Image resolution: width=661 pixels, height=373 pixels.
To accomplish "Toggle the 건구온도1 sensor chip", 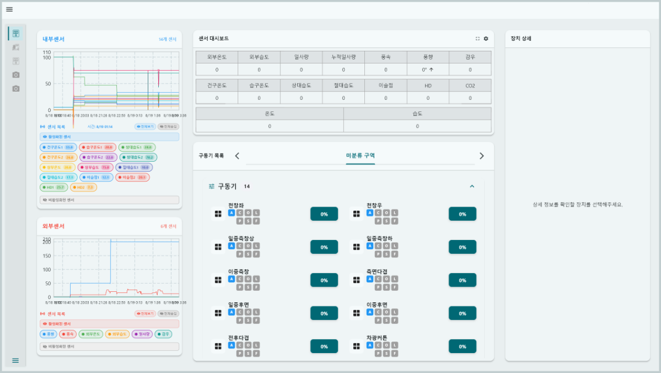I will click(57, 148).
